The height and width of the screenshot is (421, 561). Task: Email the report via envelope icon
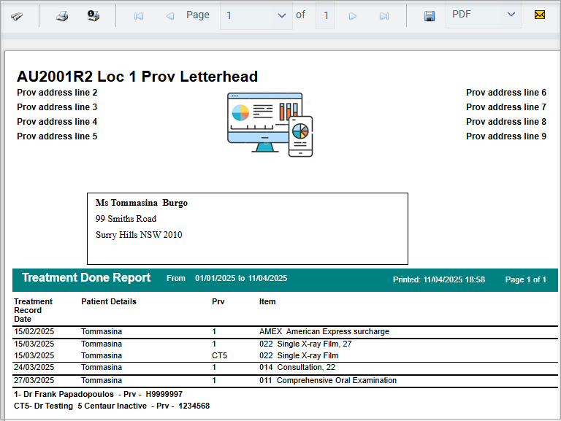pyautogui.click(x=540, y=15)
